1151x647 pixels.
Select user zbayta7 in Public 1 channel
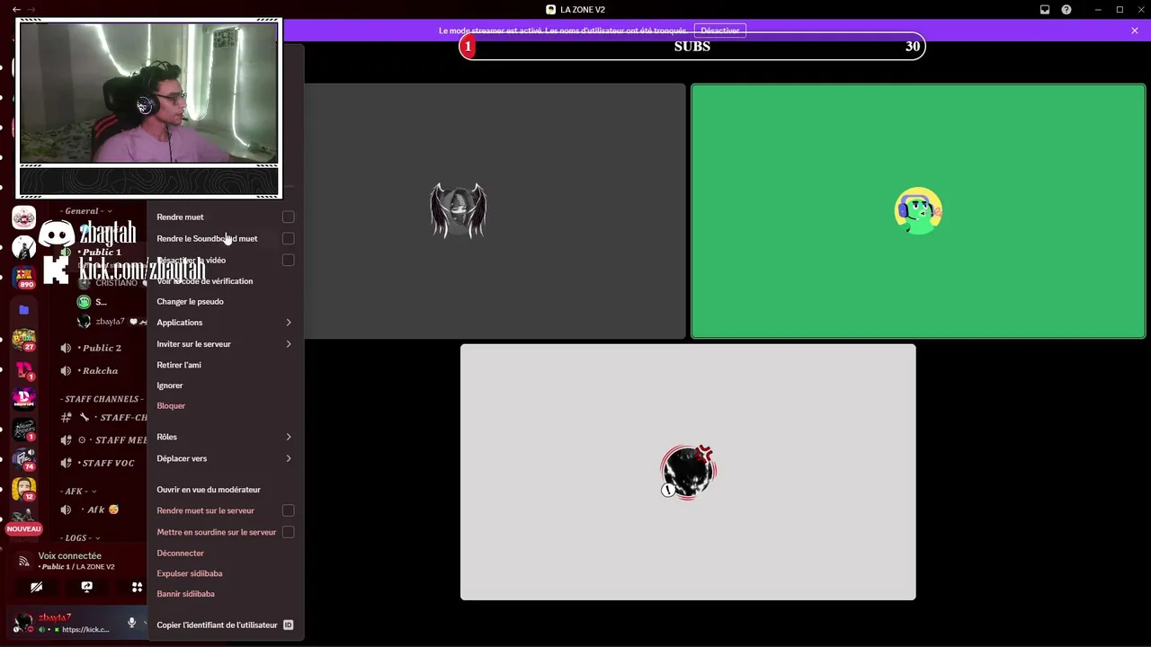[111, 322]
